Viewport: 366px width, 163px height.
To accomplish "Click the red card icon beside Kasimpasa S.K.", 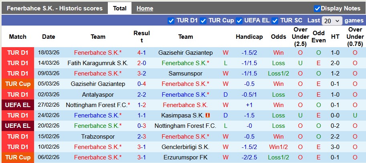I will click(208, 115).
